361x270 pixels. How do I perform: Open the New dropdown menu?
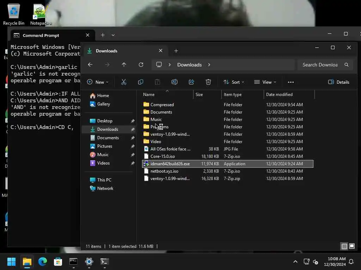[98, 82]
